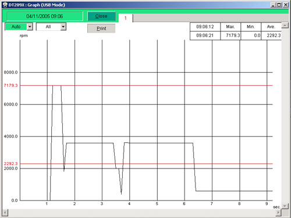
Task: Click the red 2292.3 average line label
Action: tap(10, 164)
